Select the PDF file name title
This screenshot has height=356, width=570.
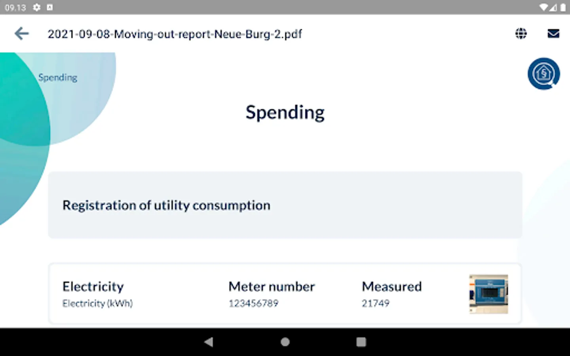175,34
